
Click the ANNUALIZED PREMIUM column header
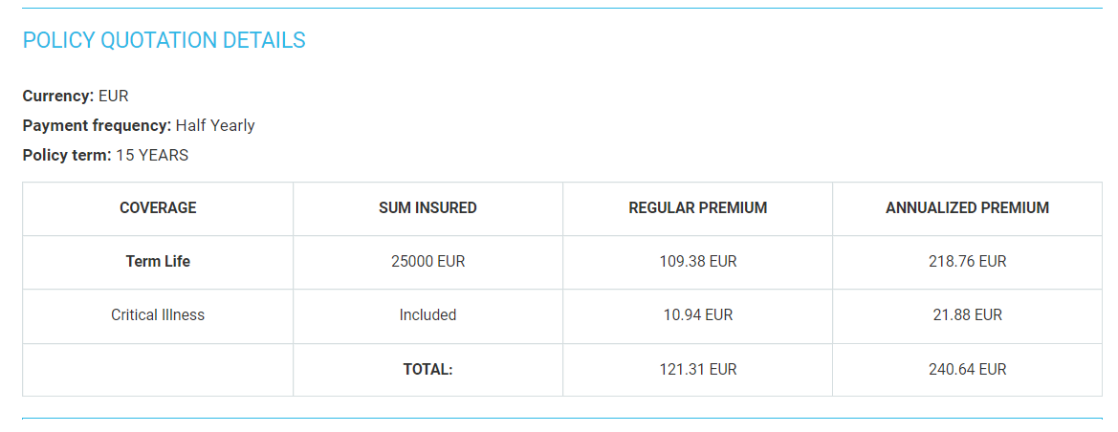(967, 207)
